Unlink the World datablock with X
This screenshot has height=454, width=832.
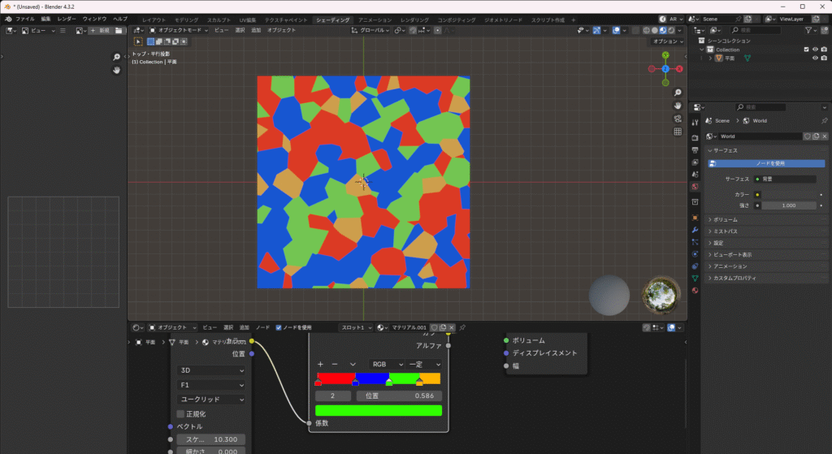(x=825, y=136)
